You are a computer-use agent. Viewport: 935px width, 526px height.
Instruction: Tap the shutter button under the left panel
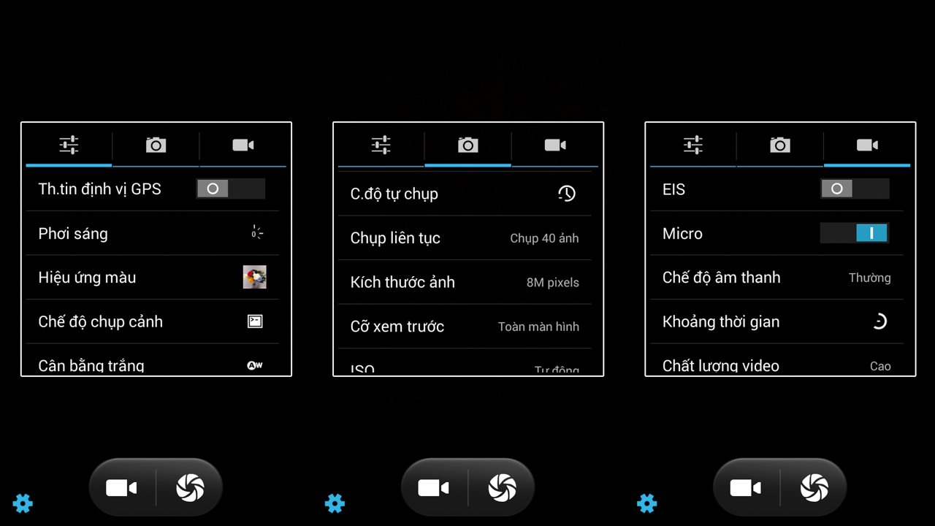190,488
